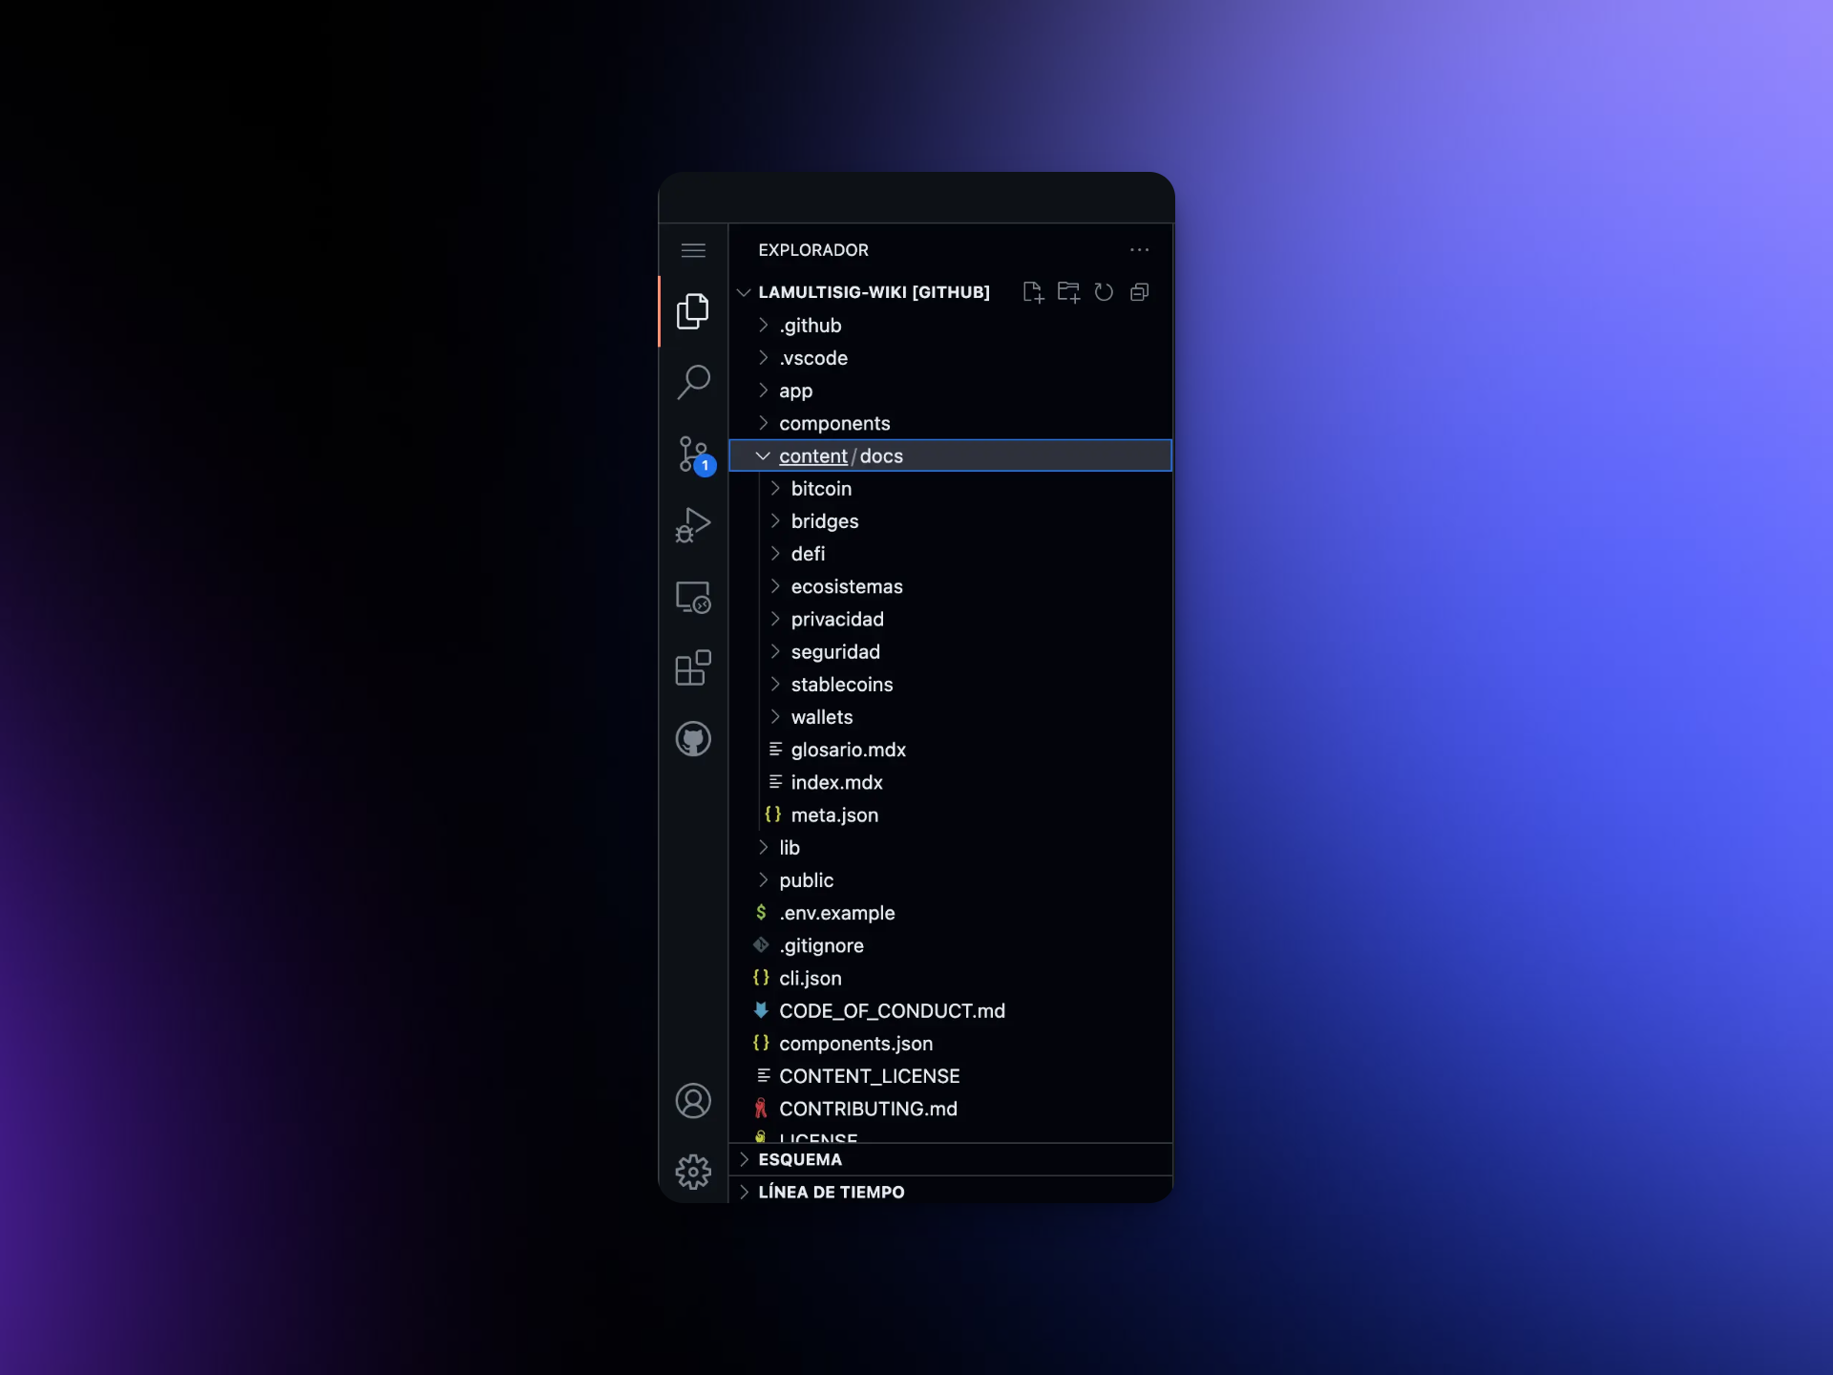Image resolution: width=1833 pixels, height=1375 pixels.
Task: Open the GitHub panel icon
Action: [693, 739]
